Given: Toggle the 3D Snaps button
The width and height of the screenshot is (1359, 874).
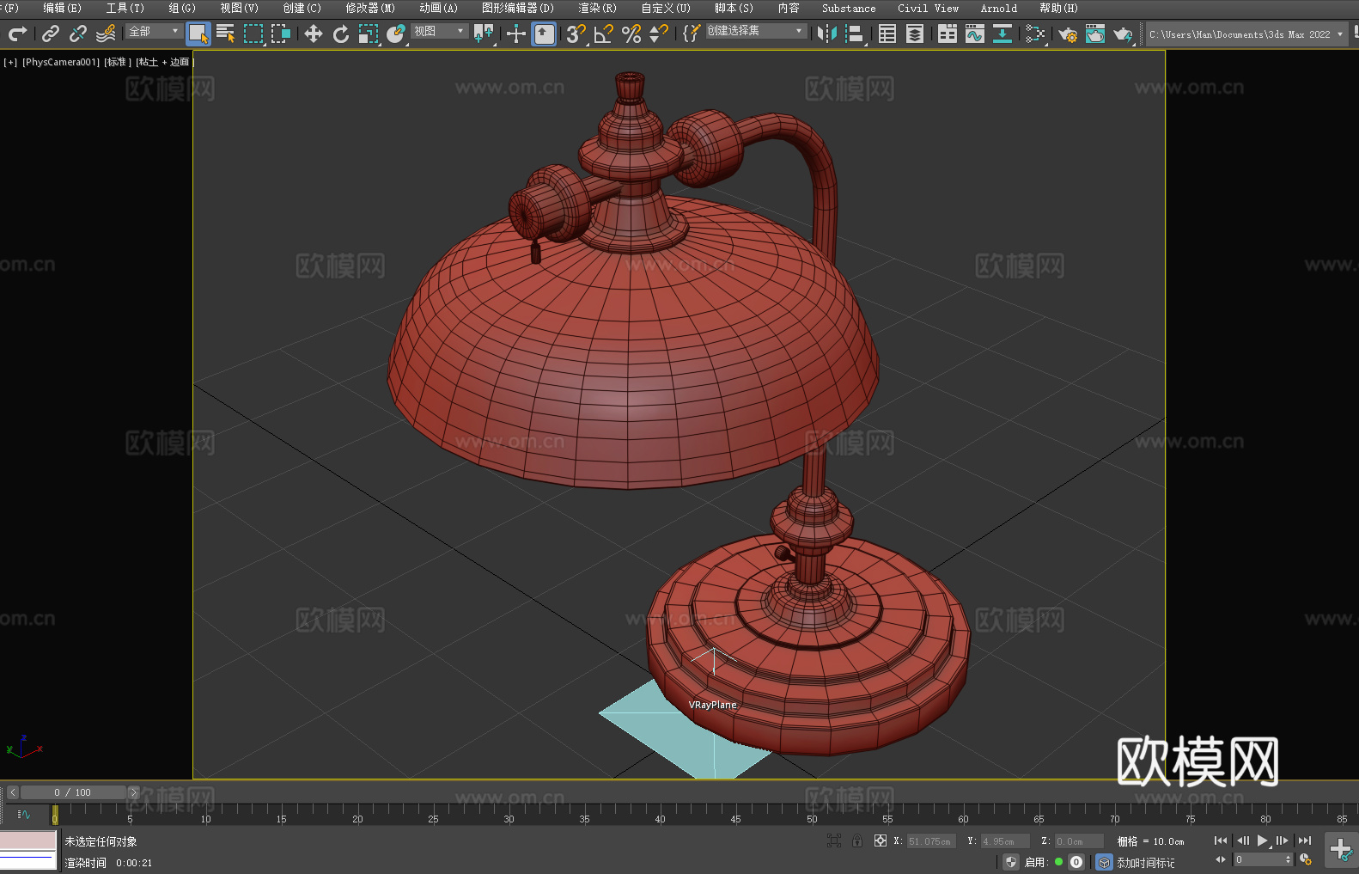Looking at the screenshot, I should pos(576,34).
